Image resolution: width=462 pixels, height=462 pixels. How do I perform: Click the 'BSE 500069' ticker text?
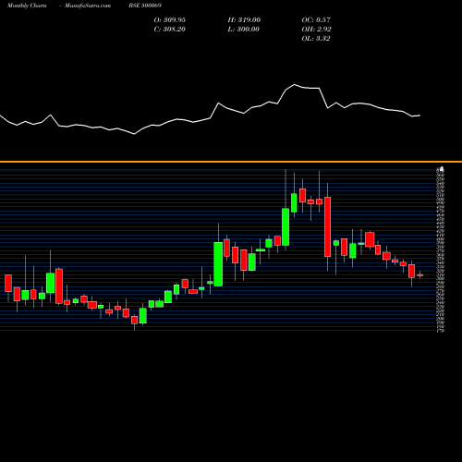[x=145, y=6]
